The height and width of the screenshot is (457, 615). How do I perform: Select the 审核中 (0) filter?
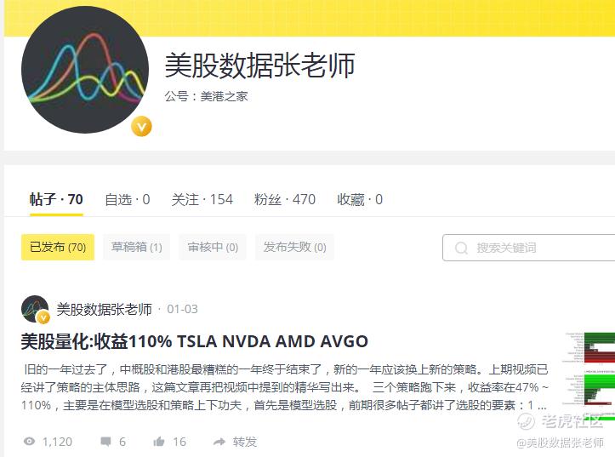pyautogui.click(x=213, y=247)
